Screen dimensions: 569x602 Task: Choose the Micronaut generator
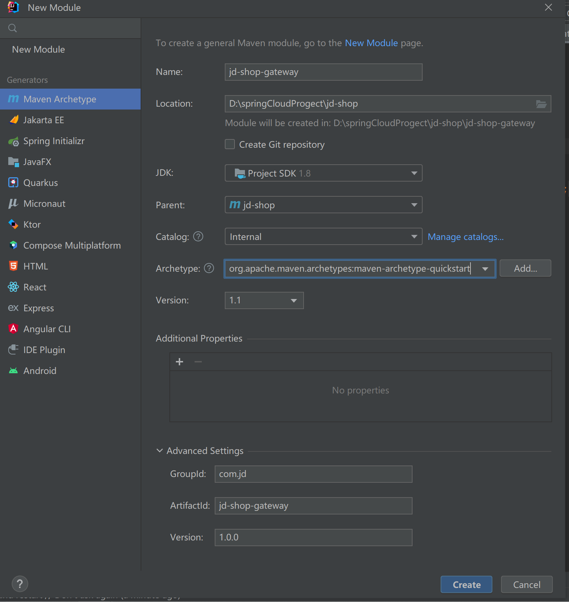70,204
